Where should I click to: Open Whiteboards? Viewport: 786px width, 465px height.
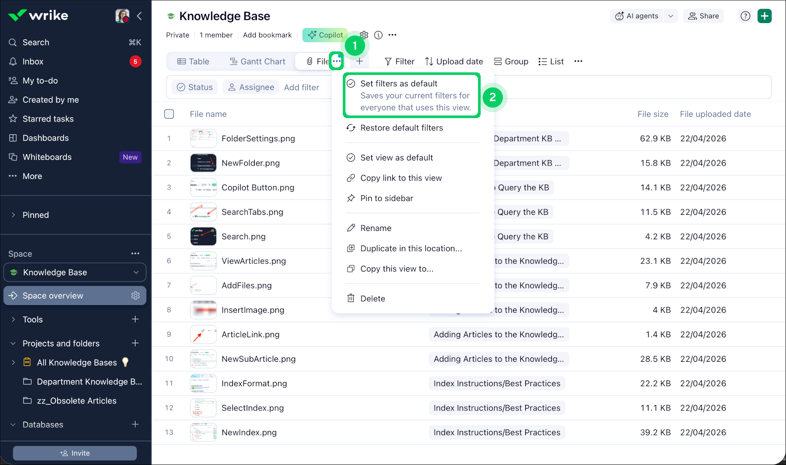tap(75, 157)
